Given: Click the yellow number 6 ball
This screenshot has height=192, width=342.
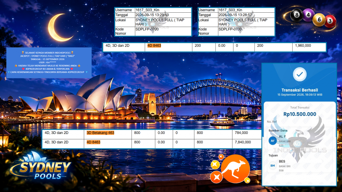Looking at the screenshot, I should [x=319, y=20].
